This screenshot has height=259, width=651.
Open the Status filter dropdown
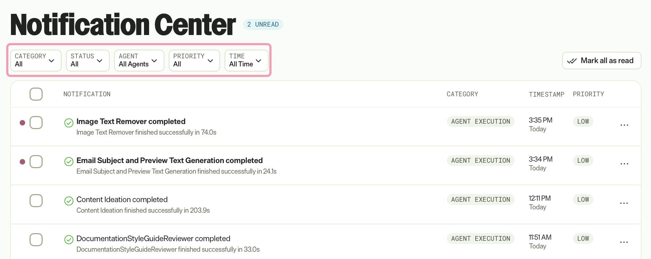tap(87, 61)
